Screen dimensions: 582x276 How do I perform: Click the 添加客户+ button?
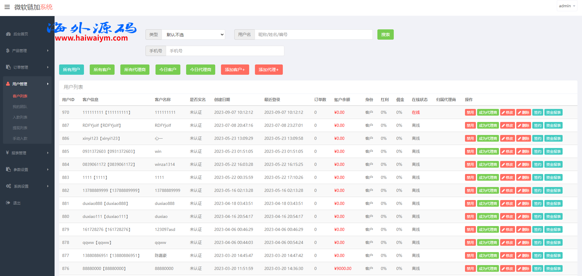(235, 70)
